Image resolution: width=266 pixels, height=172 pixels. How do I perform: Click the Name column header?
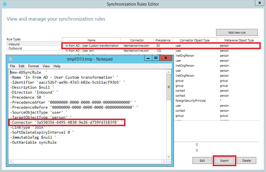coord(92,40)
